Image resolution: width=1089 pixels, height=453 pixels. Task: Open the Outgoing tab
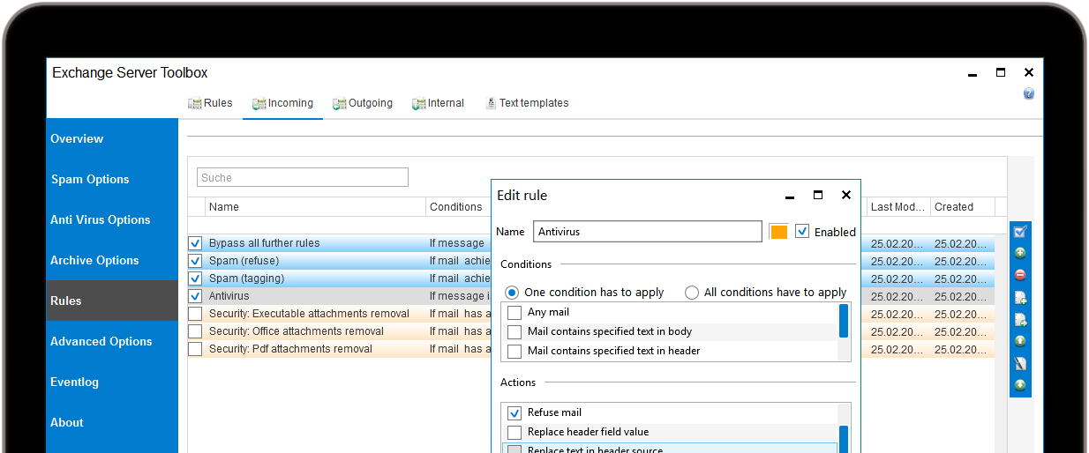tap(363, 103)
